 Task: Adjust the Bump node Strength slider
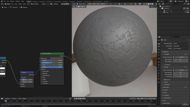pos(27,80)
